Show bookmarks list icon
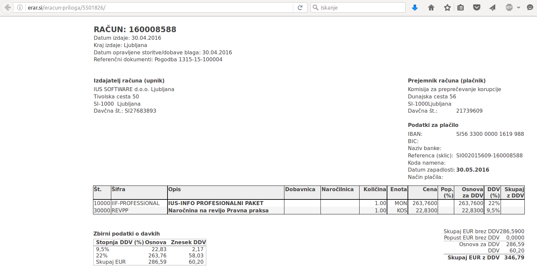Screen dimensions: 537x272 (x=461, y=8)
